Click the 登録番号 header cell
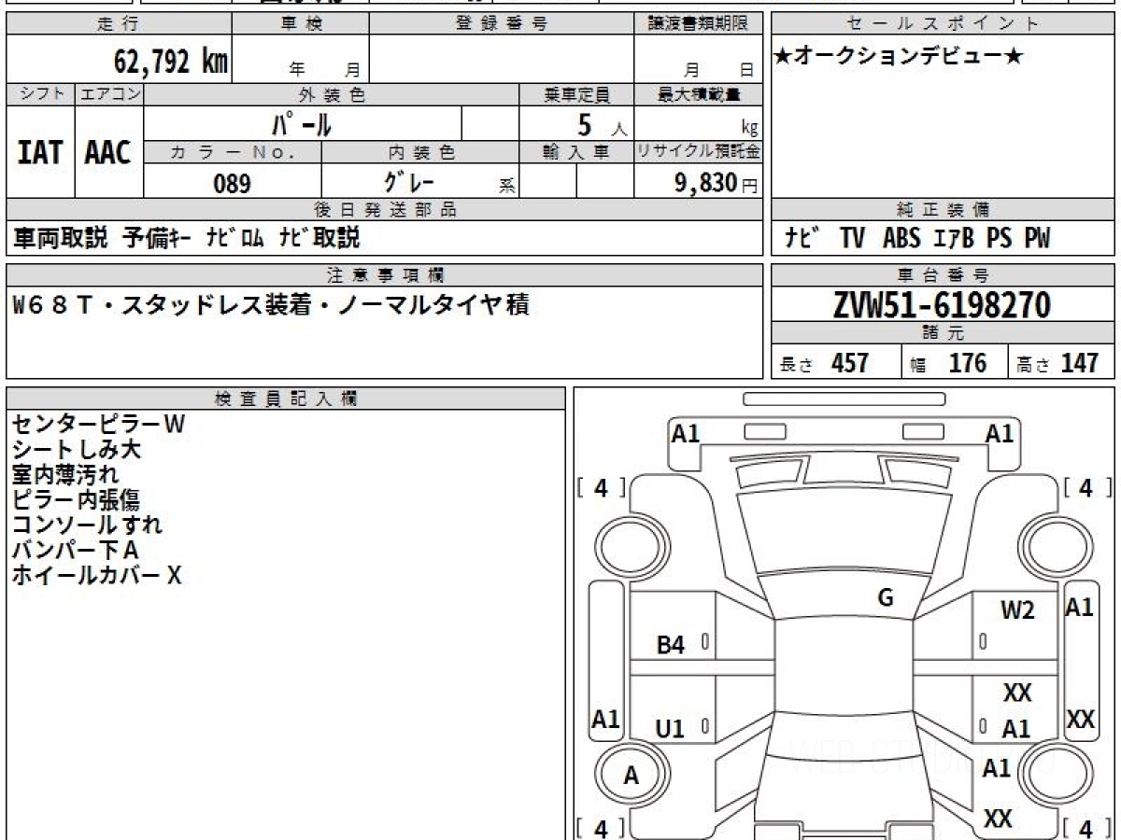 [x=502, y=24]
